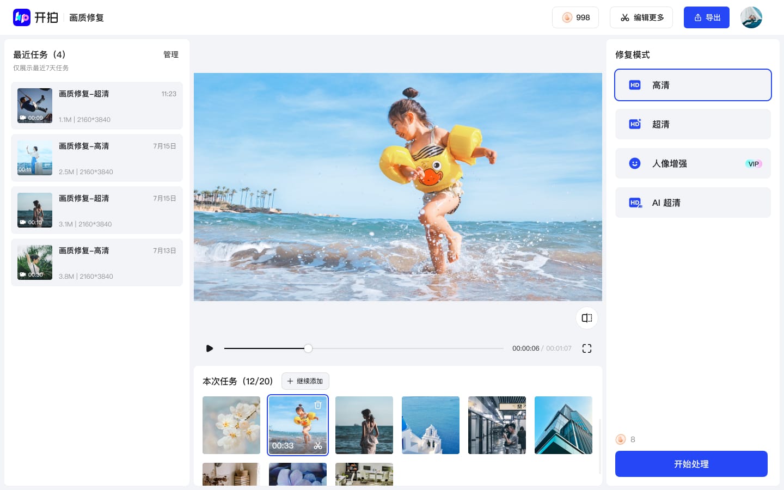Click the 1.1M | 2160*3840 file info
The height and width of the screenshot is (490, 784).
coord(84,120)
